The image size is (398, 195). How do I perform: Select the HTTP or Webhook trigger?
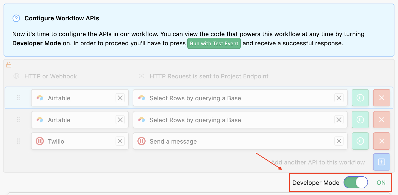tap(50, 76)
